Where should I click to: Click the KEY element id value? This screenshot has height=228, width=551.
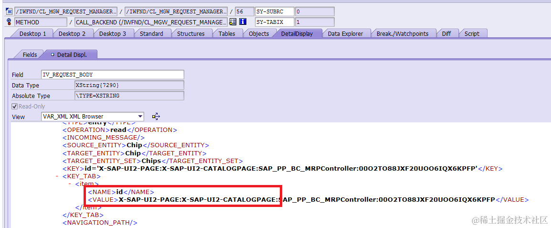tap(281, 169)
